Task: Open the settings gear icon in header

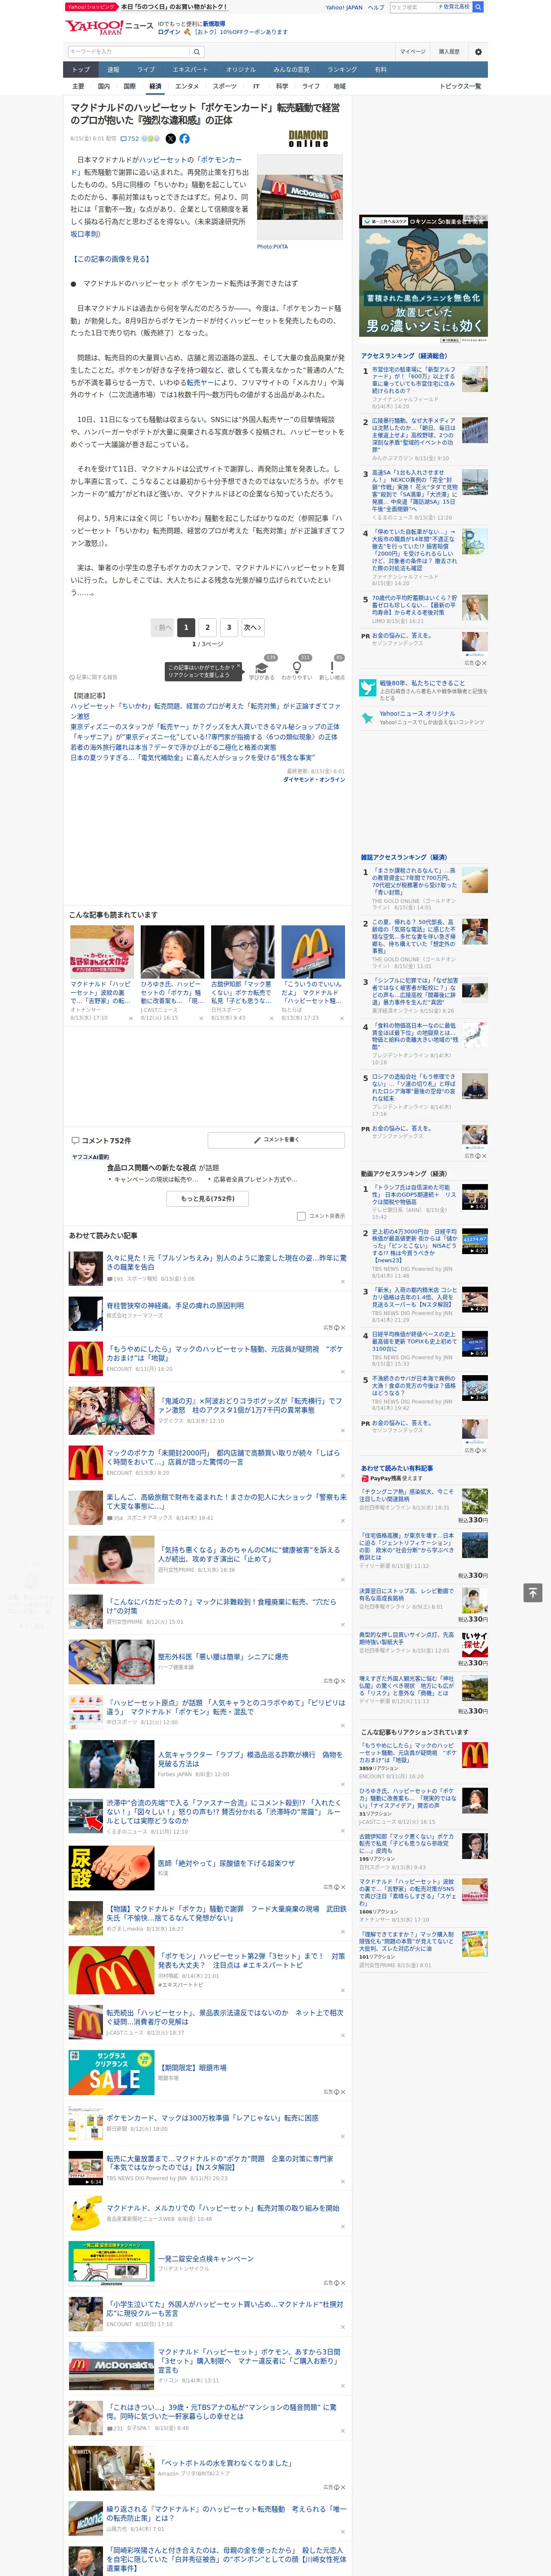Action: coord(478,52)
